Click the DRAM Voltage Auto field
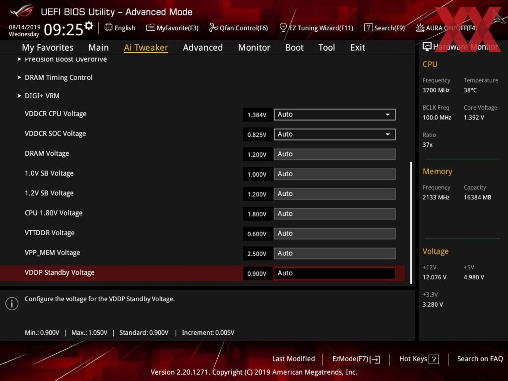The image size is (508, 381). point(335,154)
